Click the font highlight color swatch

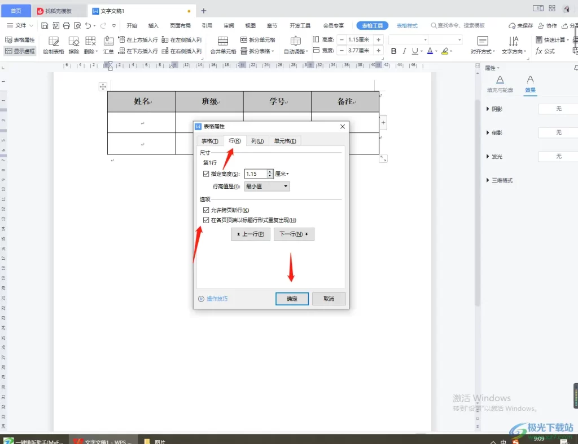(444, 51)
